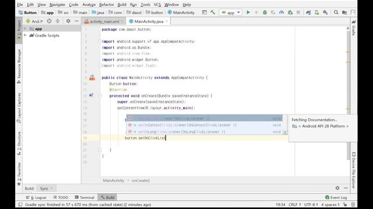The height and width of the screenshot is (209, 373).
Task: Collapse all in the Project panel
Action: click(x=58, y=21)
